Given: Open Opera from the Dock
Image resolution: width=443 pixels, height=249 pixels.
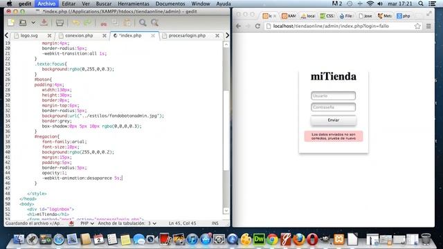Looking at the screenshot, I should (x=312, y=239).
